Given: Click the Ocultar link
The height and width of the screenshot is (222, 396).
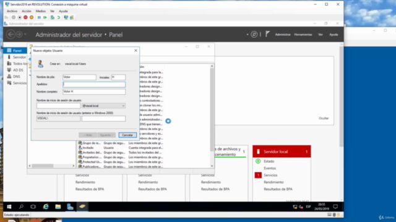Looking at the screenshot, I should pyautogui.click(x=324, y=118).
